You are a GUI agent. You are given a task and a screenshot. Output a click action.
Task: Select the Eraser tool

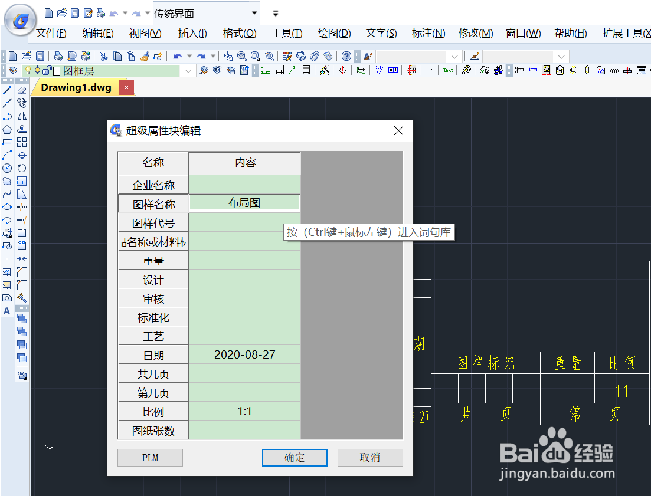click(22, 90)
